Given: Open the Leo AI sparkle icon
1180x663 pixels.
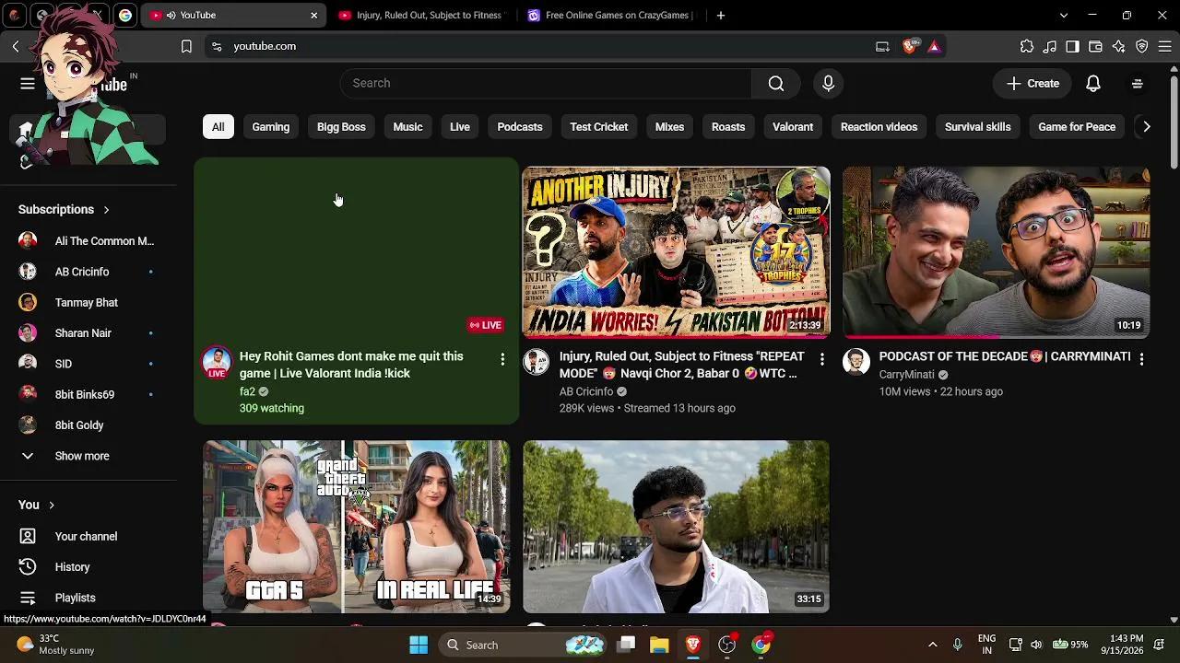Looking at the screenshot, I should pyautogui.click(x=1118, y=46).
